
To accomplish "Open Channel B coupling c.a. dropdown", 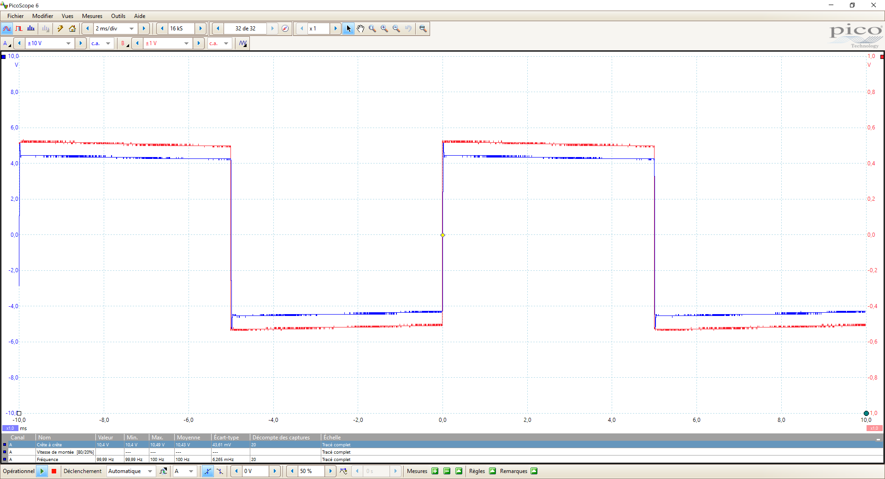I will [x=219, y=43].
